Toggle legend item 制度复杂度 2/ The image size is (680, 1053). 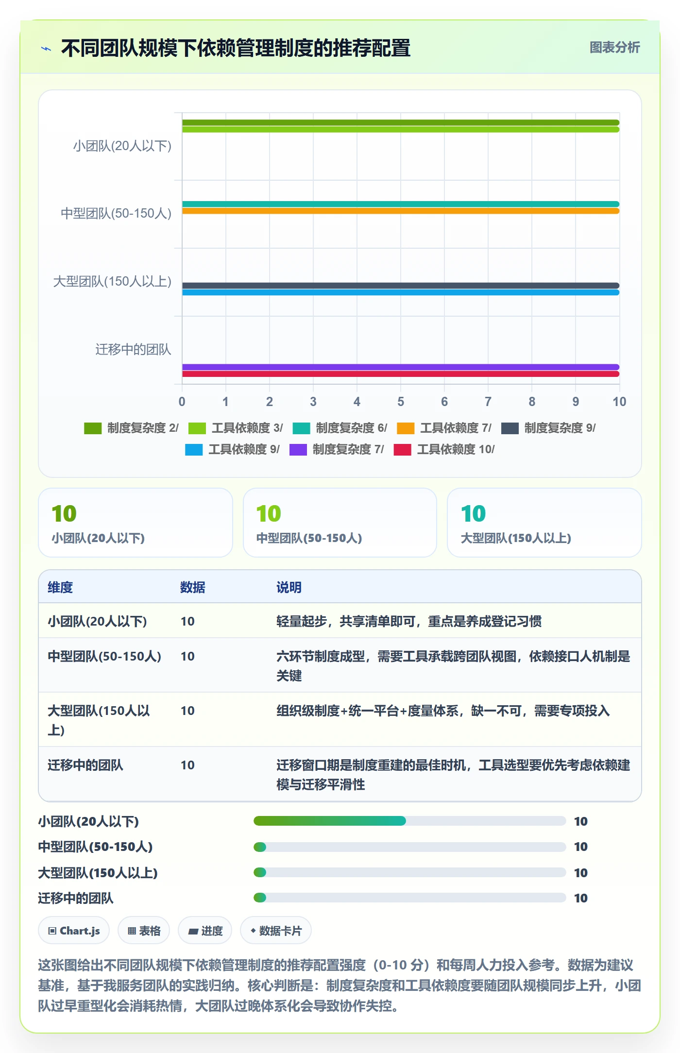pos(131,428)
